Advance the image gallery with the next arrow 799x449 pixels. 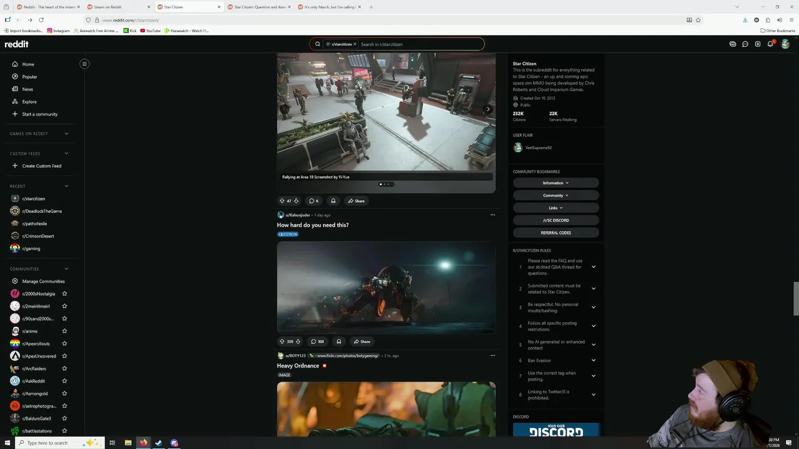[488, 109]
